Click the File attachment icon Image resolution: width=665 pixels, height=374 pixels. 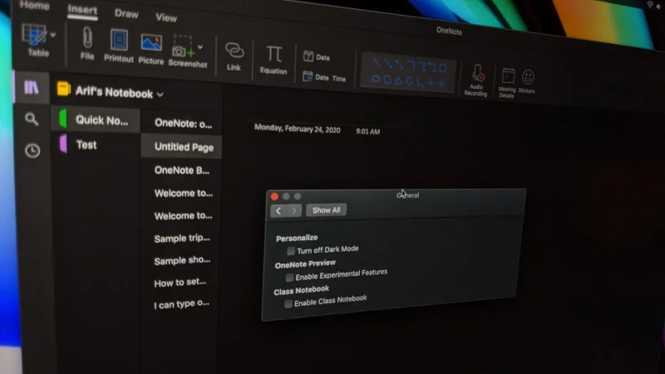(86, 39)
